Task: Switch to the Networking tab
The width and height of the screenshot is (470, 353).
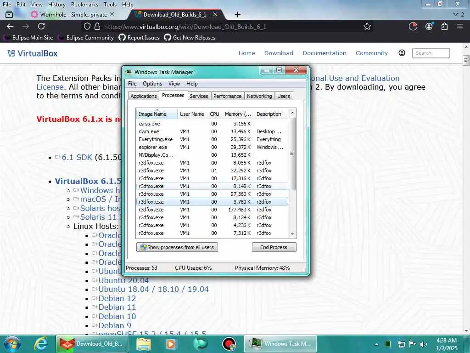Action: (x=259, y=96)
